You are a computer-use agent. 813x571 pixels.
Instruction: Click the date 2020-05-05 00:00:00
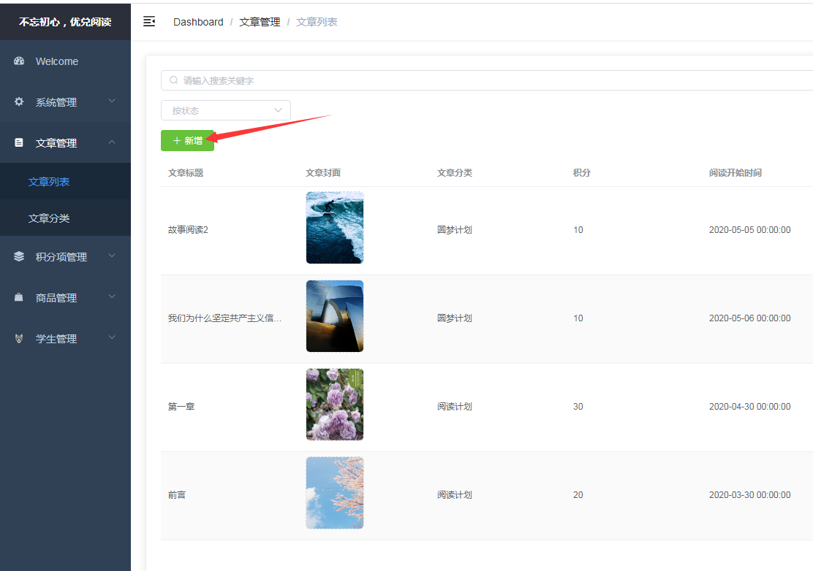tap(749, 230)
